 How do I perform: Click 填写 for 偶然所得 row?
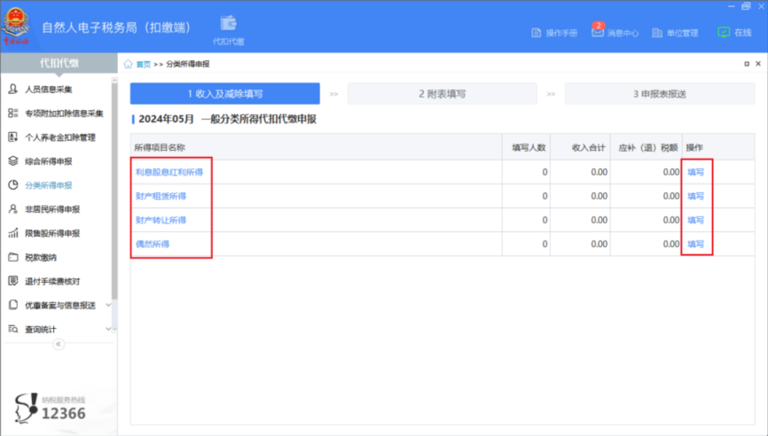pos(695,244)
